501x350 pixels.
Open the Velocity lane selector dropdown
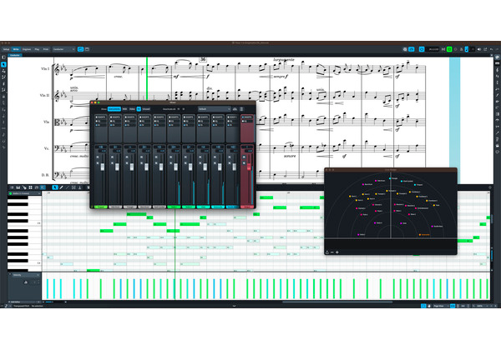pos(24,275)
